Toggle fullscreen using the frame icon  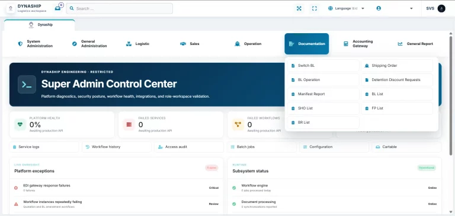tap(314, 8)
